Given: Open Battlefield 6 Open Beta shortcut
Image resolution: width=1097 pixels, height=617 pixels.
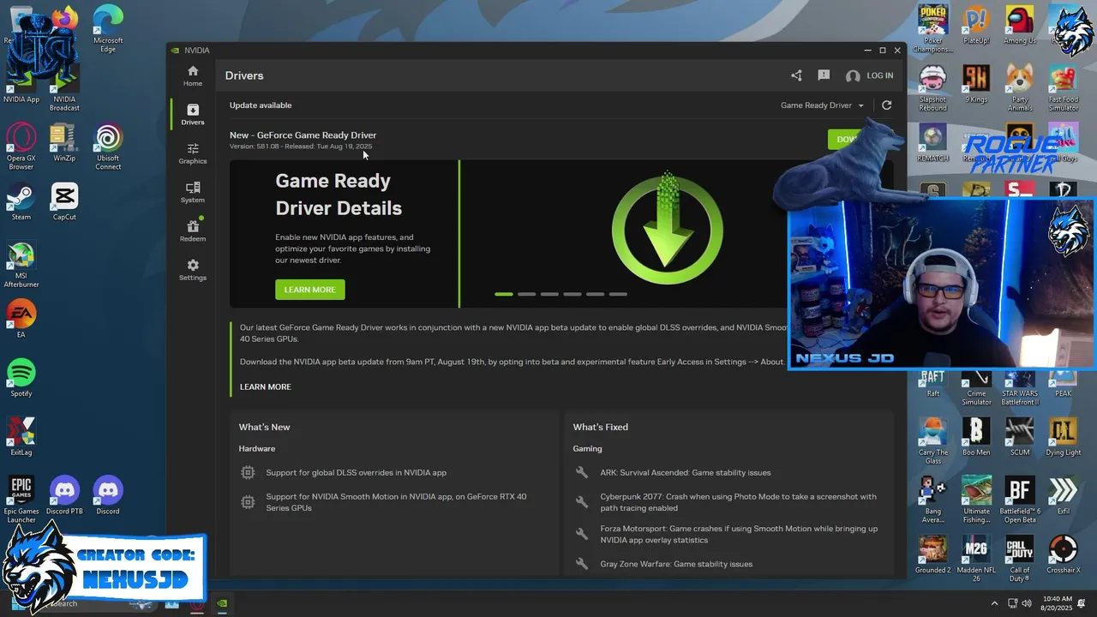Looking at the screenshot, I should tap(1020, 500).
